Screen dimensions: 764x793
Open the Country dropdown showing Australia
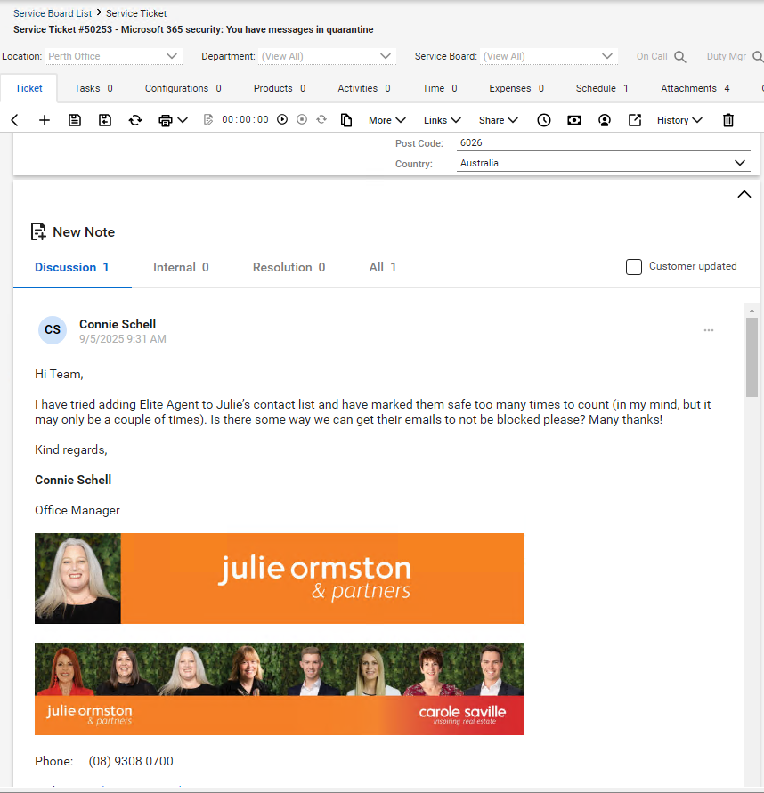tap(603, 163)
